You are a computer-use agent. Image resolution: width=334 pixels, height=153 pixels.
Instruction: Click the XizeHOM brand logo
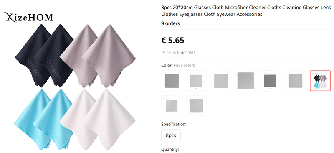(28, 17)
